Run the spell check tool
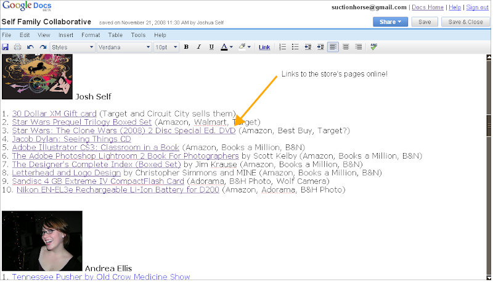The height and width of the screenshot is (282, 493). tap(374, 47)
